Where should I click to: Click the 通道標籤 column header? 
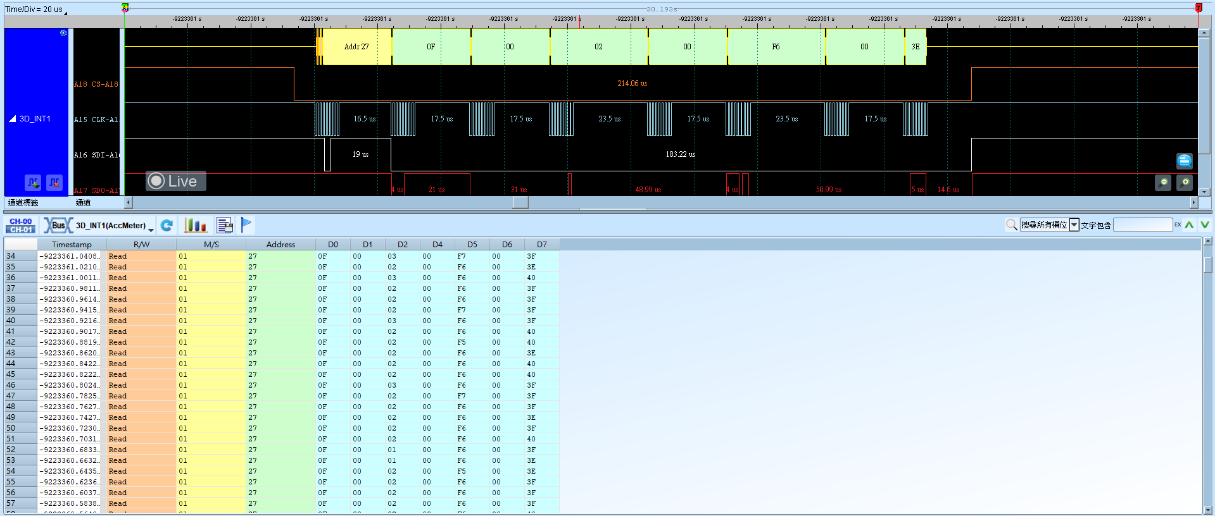tap(23, 203)
